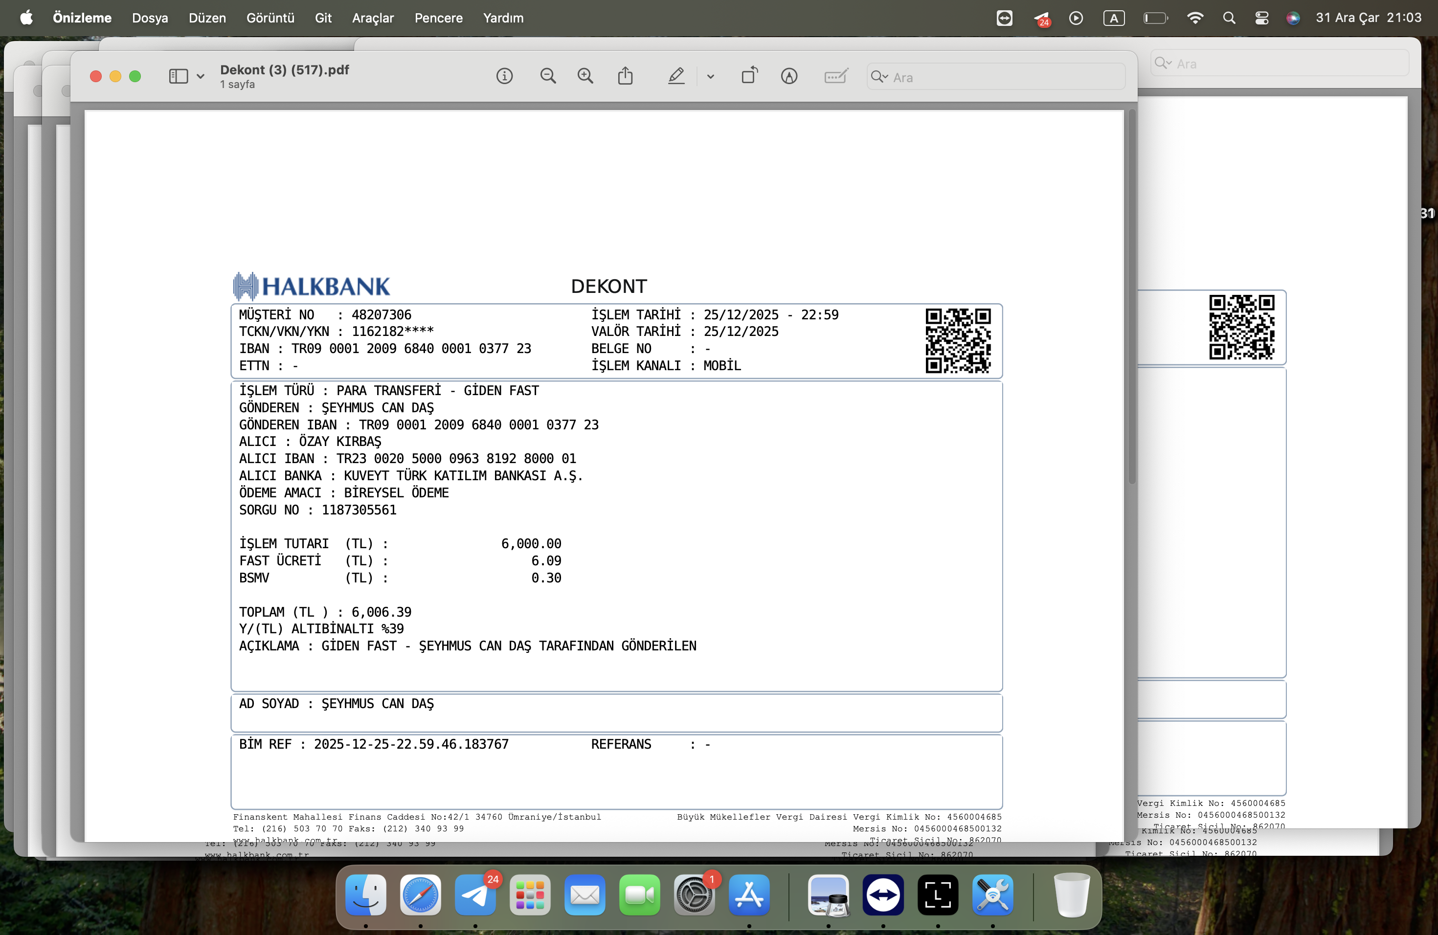Click the FAST ÜCRETİ value 6.09

546,560
